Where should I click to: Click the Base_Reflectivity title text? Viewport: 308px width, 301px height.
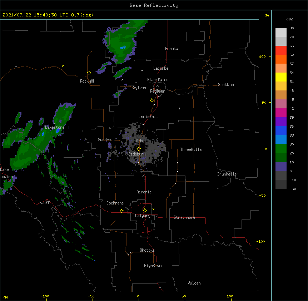(x=154, y=5)
